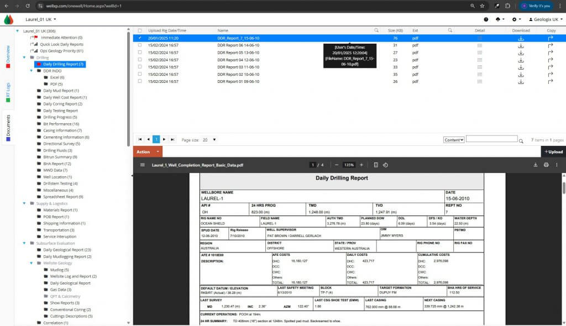Rotate the PDF document
Image resolution: width=566 pixels, height=326 pixels.
[385, 165]
